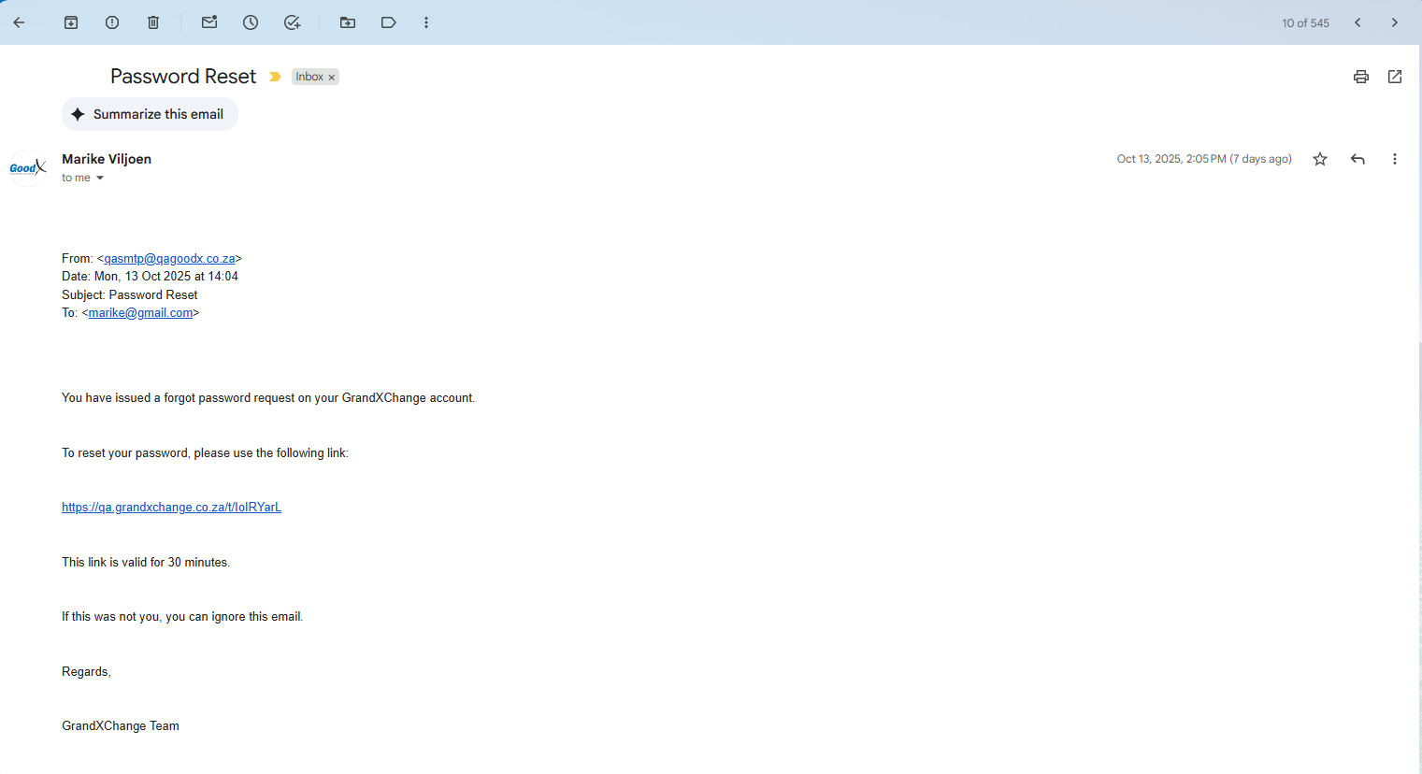
Task: Print this email conversation
Action: (x=1361, y=77)
